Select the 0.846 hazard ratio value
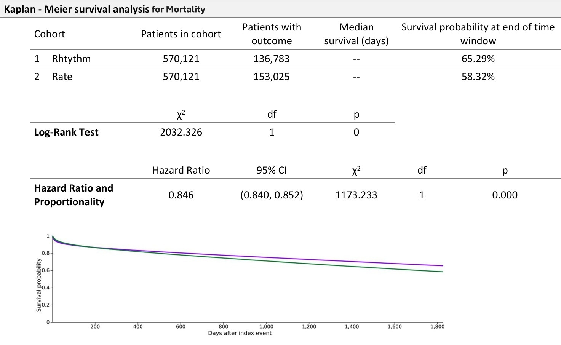 pos(181,195)
